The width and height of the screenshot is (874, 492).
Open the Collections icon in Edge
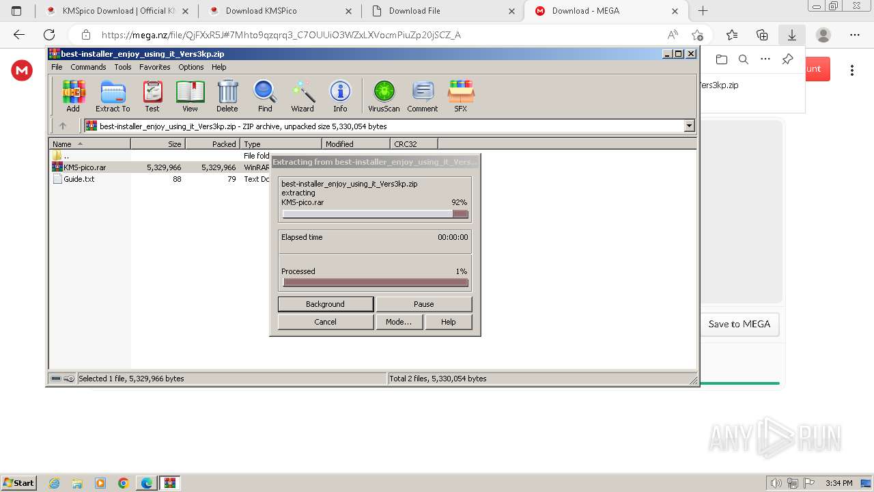click(x=762, y=35)
